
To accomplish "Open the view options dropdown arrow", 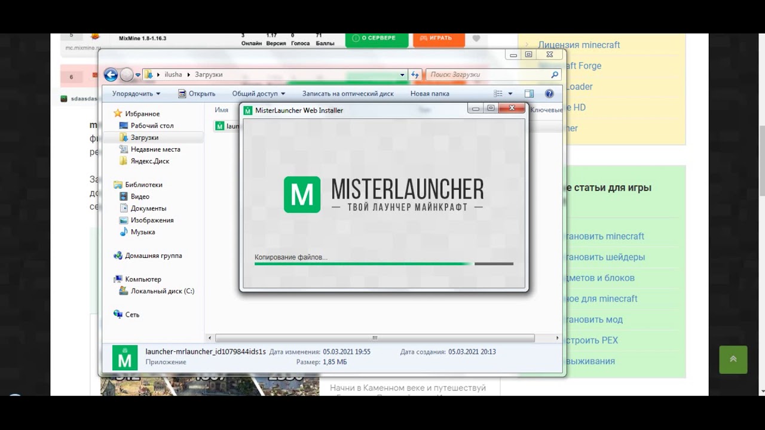I will 510,94.
